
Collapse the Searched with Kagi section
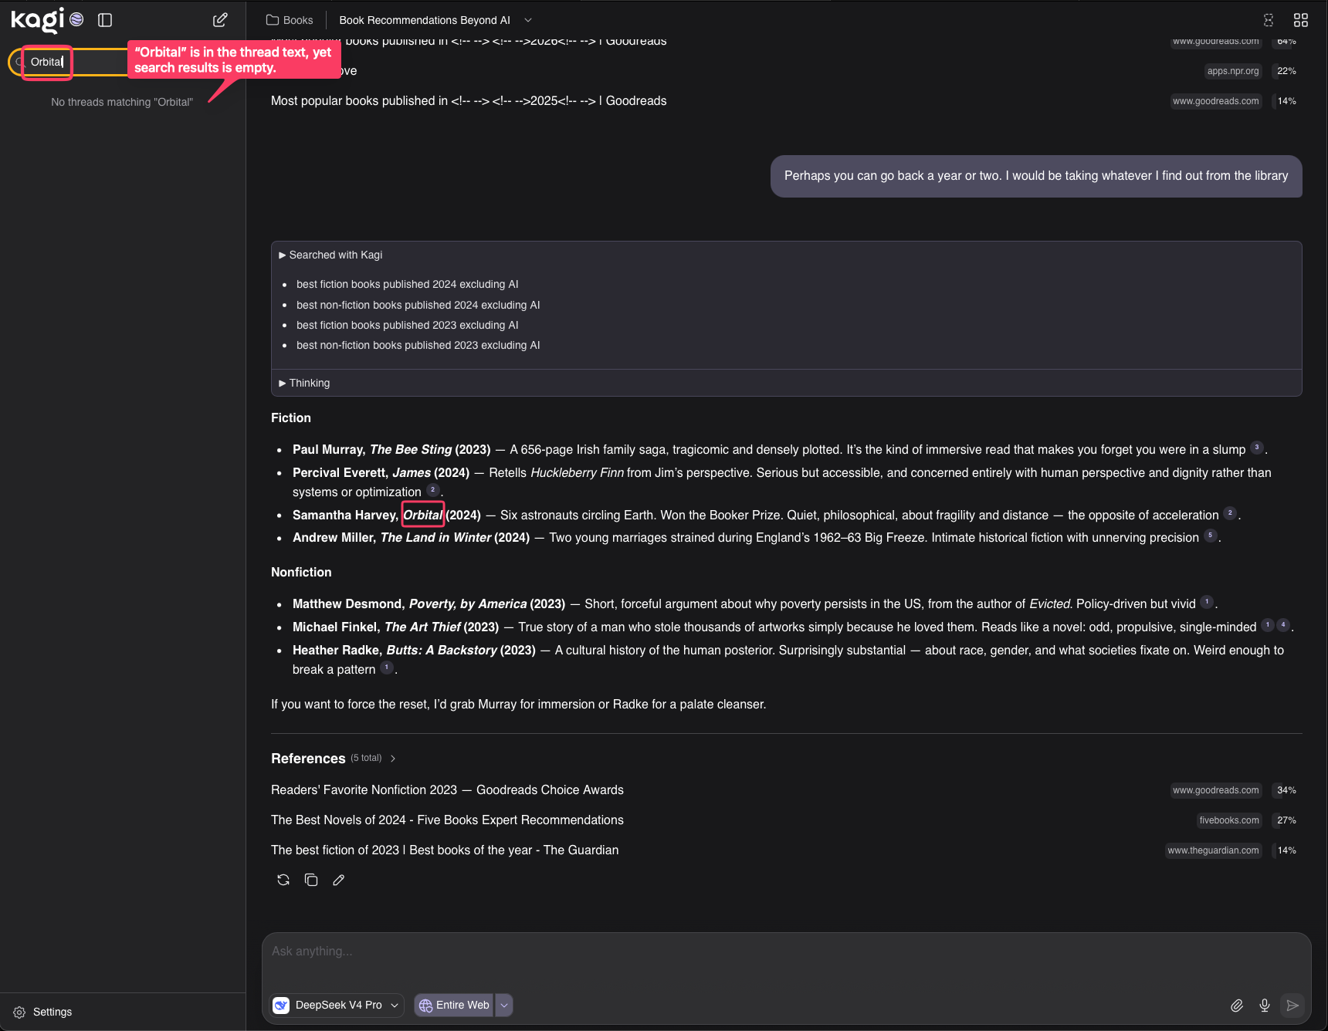(x=330, y=255)
